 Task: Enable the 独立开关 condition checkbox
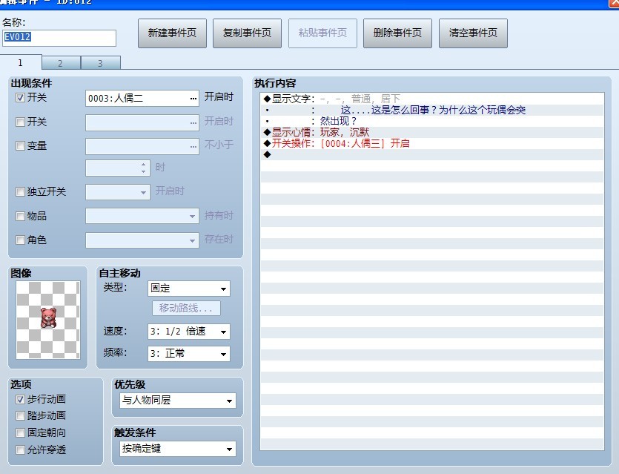20,192
